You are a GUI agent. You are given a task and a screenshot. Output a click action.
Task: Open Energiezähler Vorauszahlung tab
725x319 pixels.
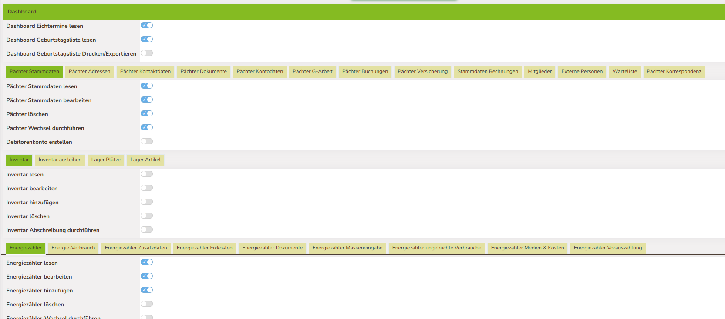click(x=607, y=248)
